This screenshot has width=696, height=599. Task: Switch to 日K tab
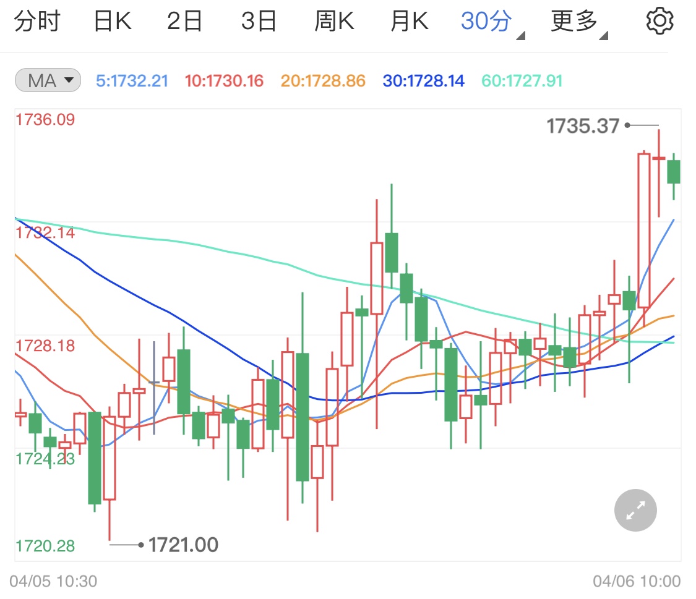pos(113,21)
